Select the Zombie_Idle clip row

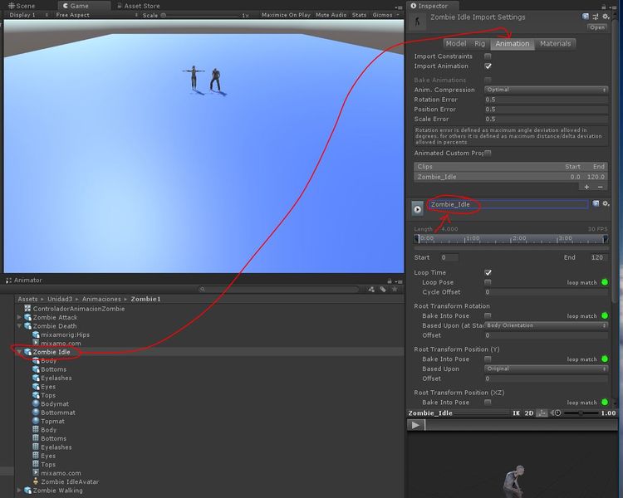pyautogui.click(x=511, y=177)
